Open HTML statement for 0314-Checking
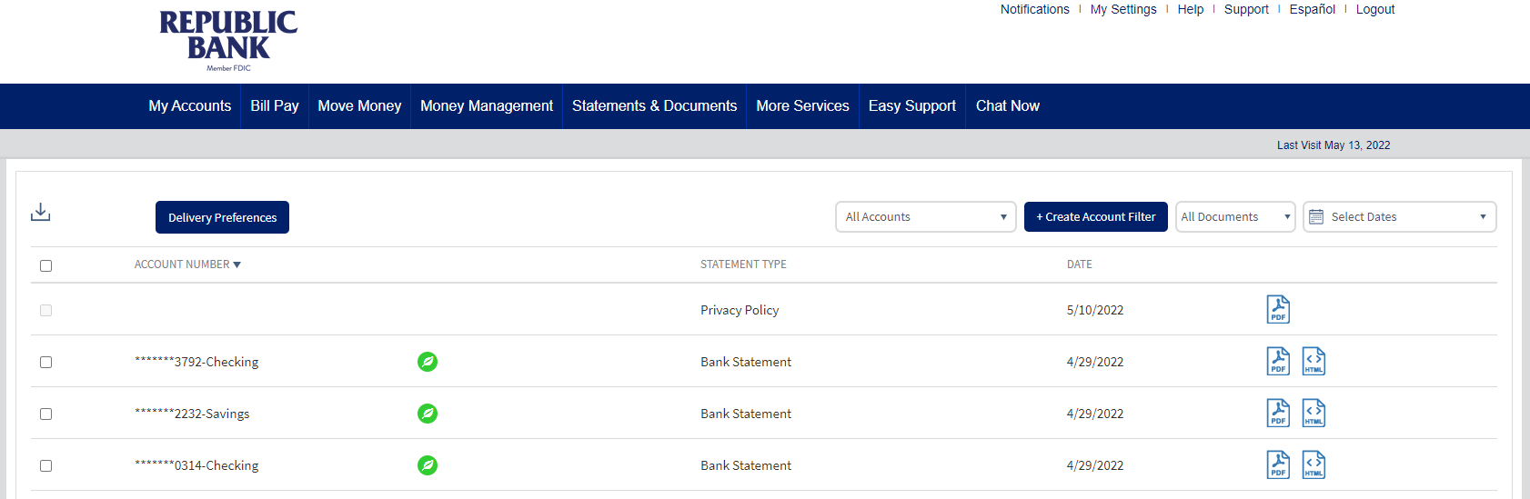This screenshot has width=1530, height=499. tap(1314, 465)
